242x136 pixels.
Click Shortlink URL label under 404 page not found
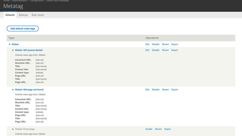point(23,102)
